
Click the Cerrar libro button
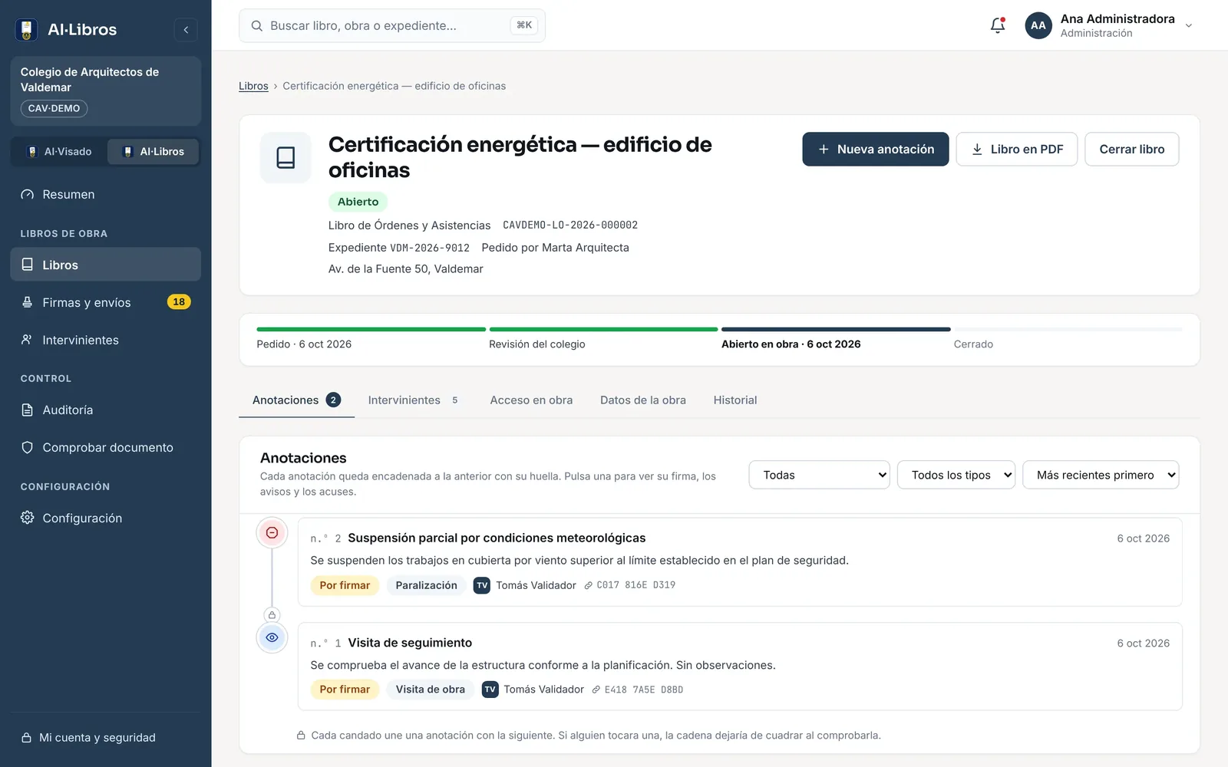1132,150
